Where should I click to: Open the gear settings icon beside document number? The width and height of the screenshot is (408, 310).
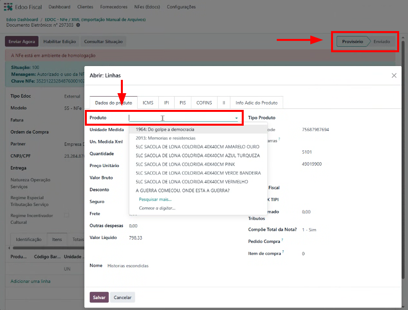point(78,25)
